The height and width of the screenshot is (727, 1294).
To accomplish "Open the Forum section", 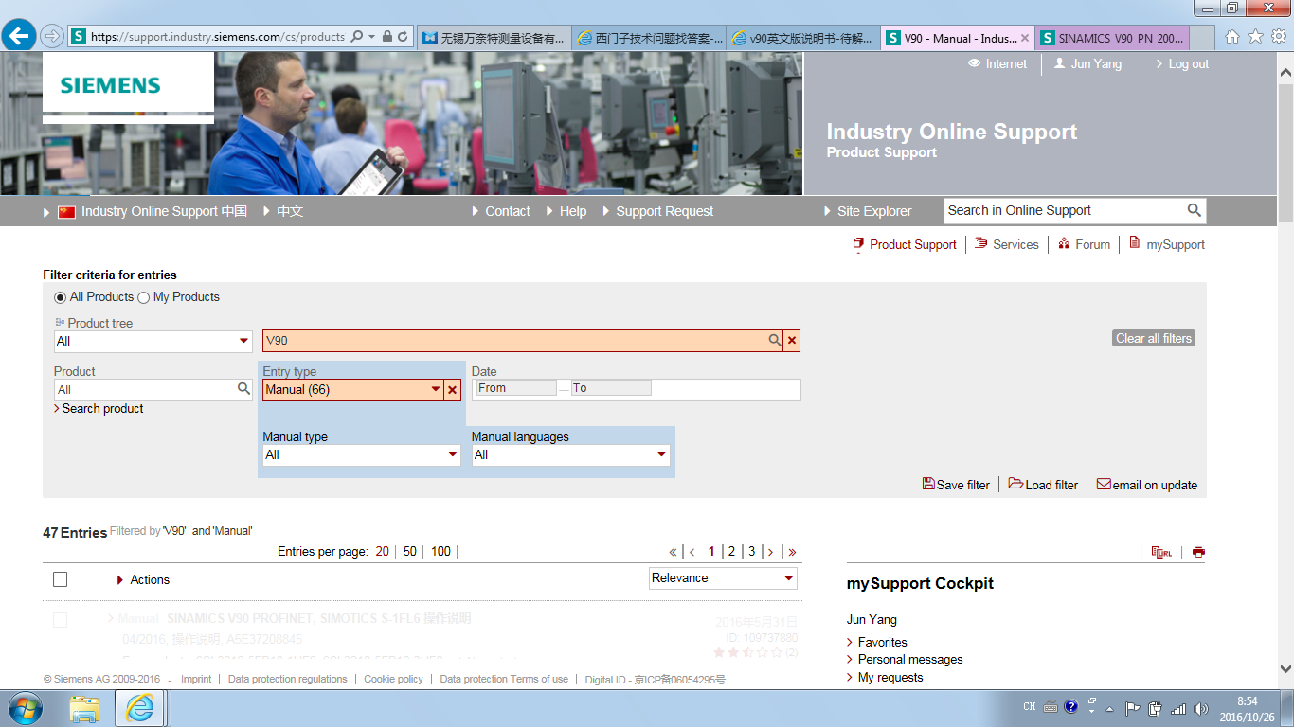I will (x=1084, y=244).
